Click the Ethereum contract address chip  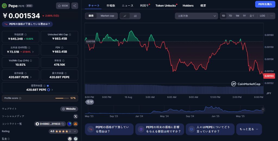click(x=50, y=124)
